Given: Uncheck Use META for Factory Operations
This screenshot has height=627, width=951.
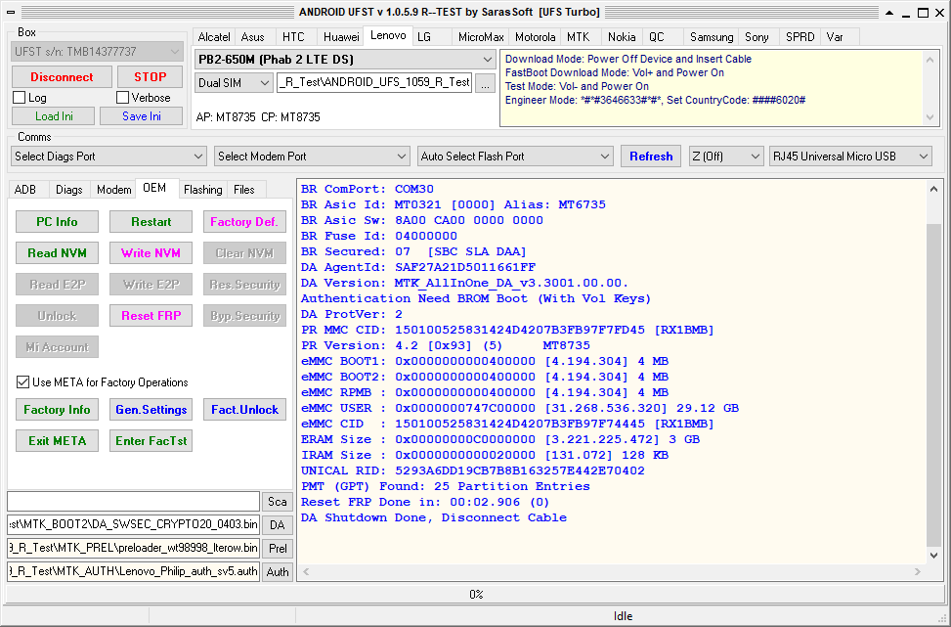Looking at the screenshot, I should (x=22, y=382).
